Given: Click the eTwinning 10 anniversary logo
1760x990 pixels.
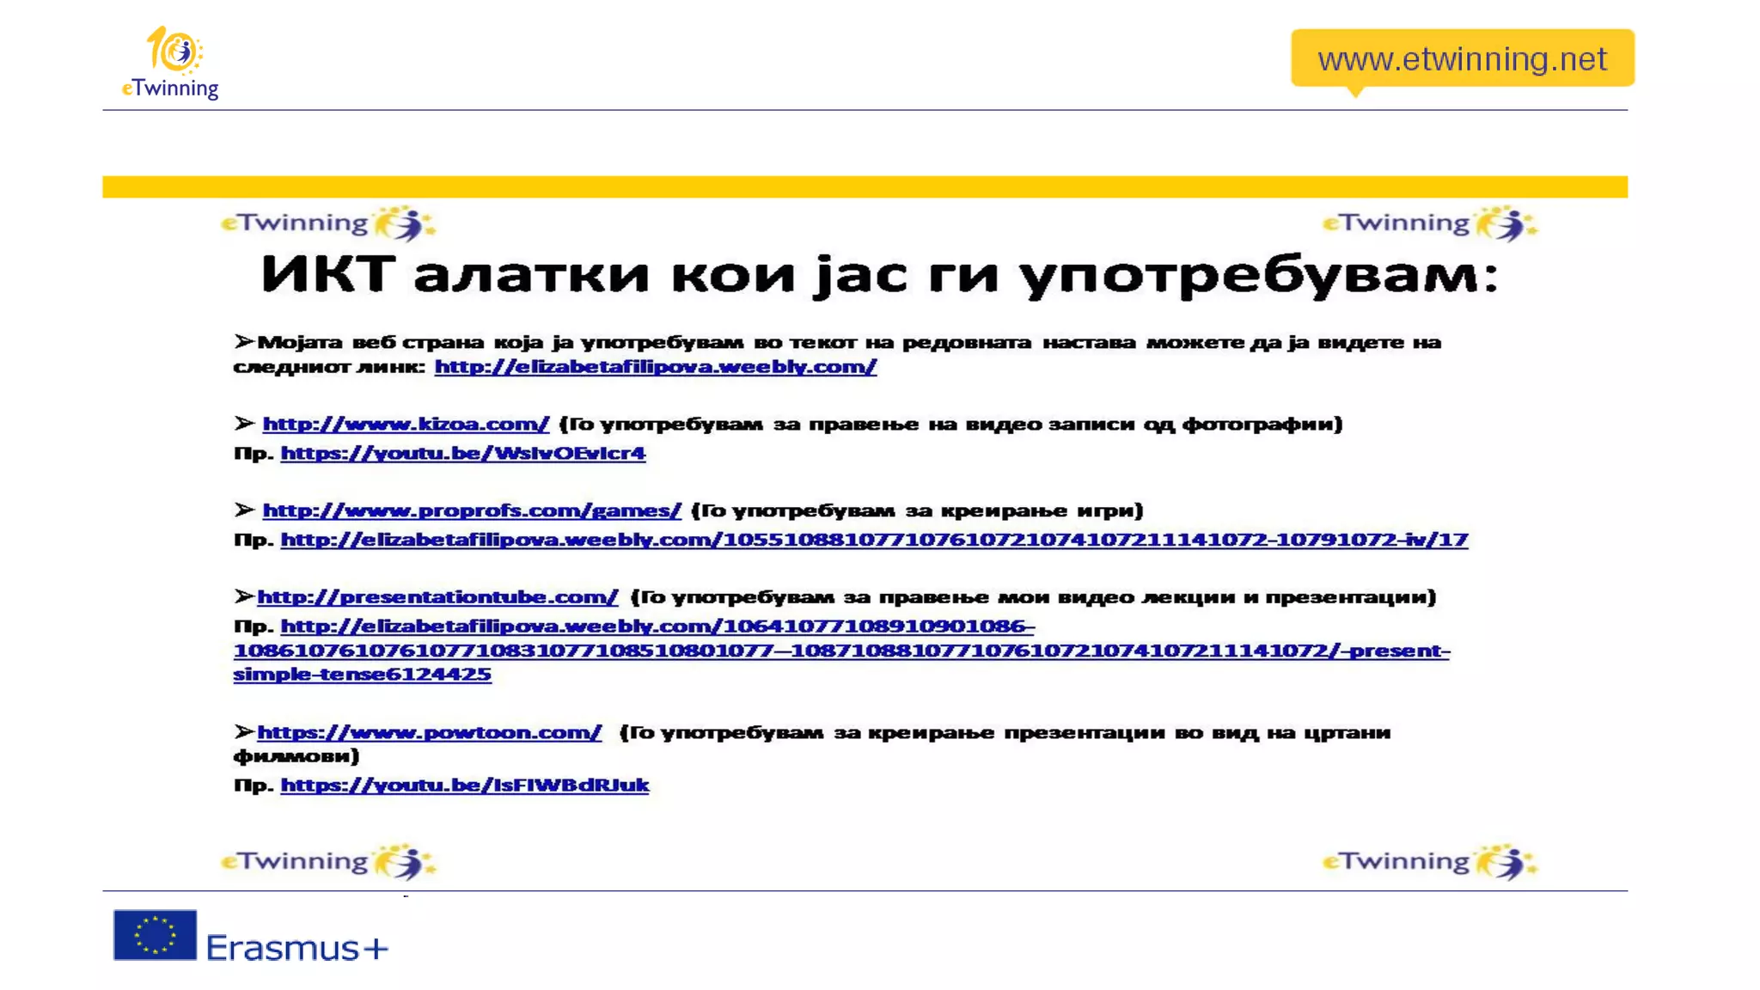Looking at the screenshot, I should (170, 63).
